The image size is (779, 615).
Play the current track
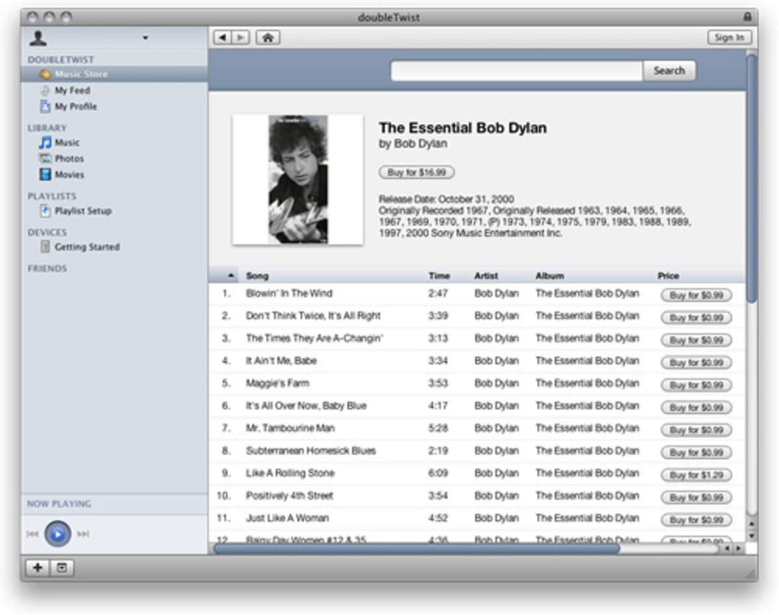pyautogui.click(x=57, y=534)
